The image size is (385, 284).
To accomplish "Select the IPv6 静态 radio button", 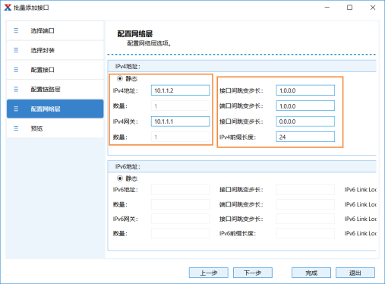I will point(120,178).
